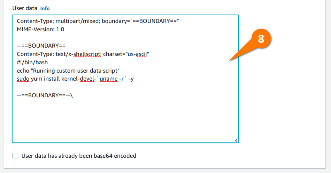Image resolution: width=331 pixels, height=173 pixels.
Task: Click the 'Content-Type: text/x-shellscript' line
Action: pos(83,54)
